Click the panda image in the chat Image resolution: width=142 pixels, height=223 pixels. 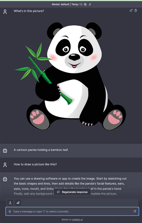(71, 76)
